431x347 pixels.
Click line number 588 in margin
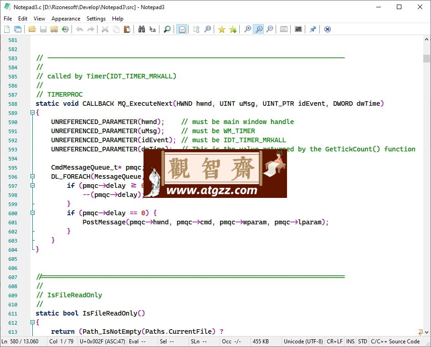coord(13,104)
